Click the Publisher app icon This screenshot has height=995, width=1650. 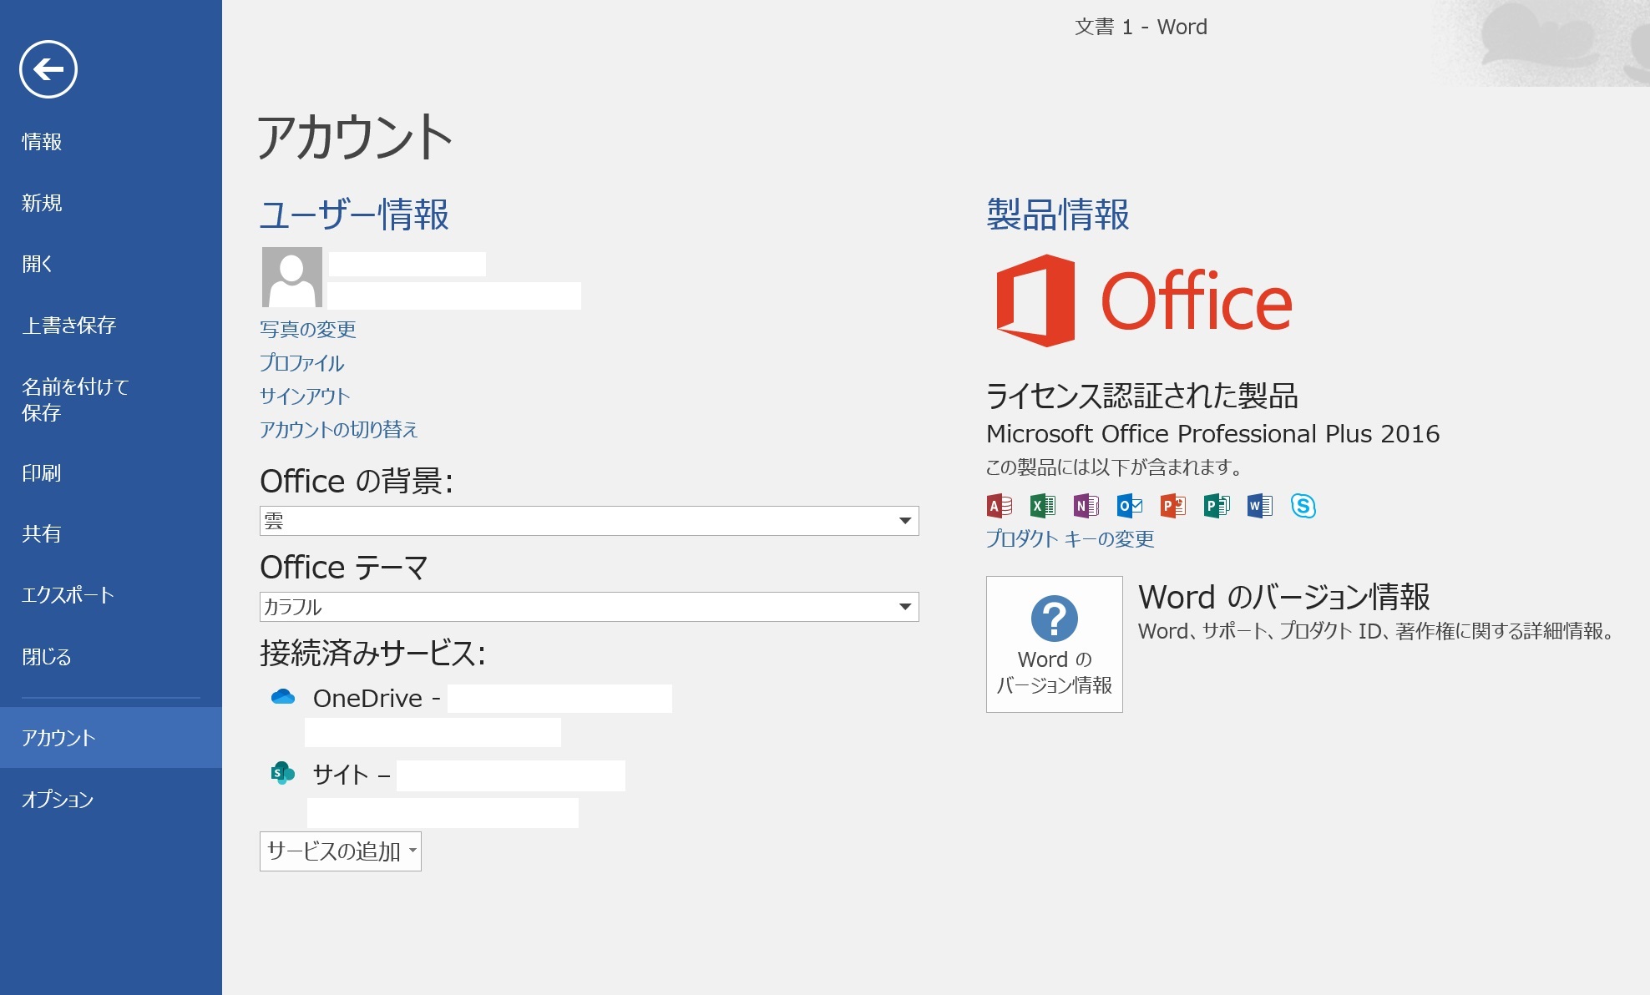click(x=1217, y=506)
